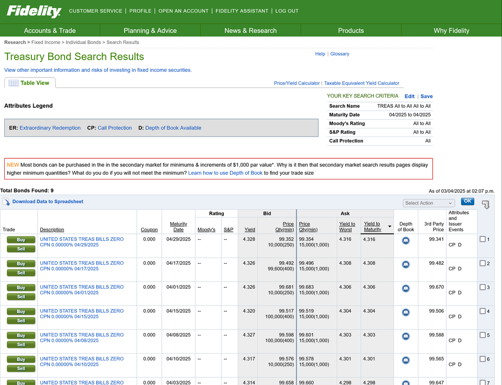Open the Select Action dropdown

429,203
